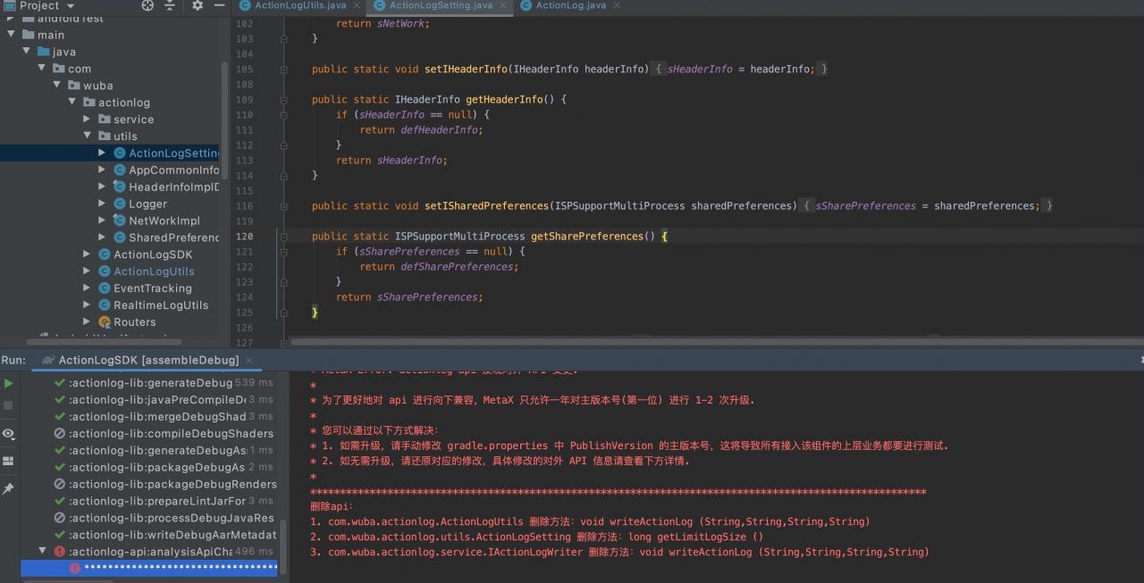Click the red error icon on analysisApiChange task
Image resolution: width=1144 pixels, height=583 pixels.
coord(60,552)
